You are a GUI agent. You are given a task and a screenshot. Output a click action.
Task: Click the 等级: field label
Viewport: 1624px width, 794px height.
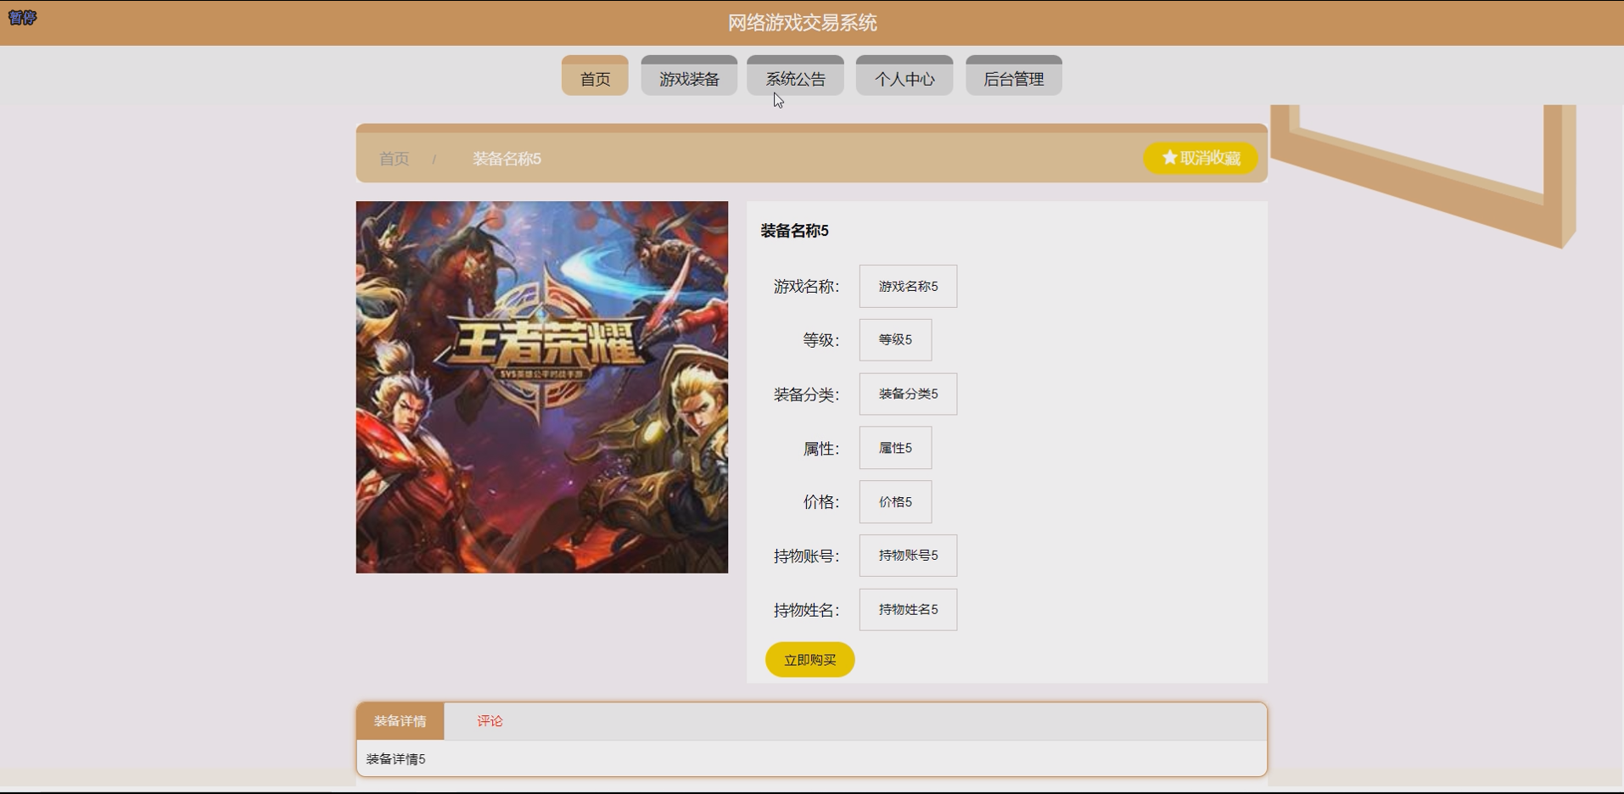[821, 340]
